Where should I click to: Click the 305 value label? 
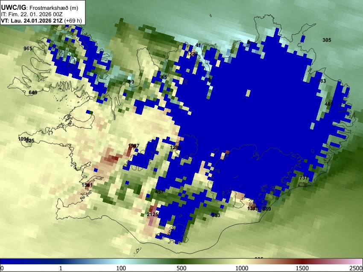(x=327, y=40)
